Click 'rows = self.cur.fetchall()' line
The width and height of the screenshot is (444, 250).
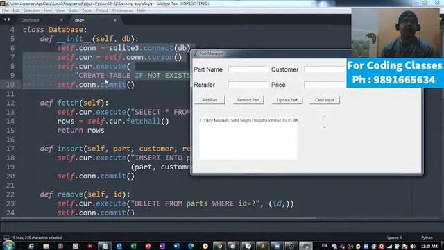pyautogui.click(x=113, y=121)
